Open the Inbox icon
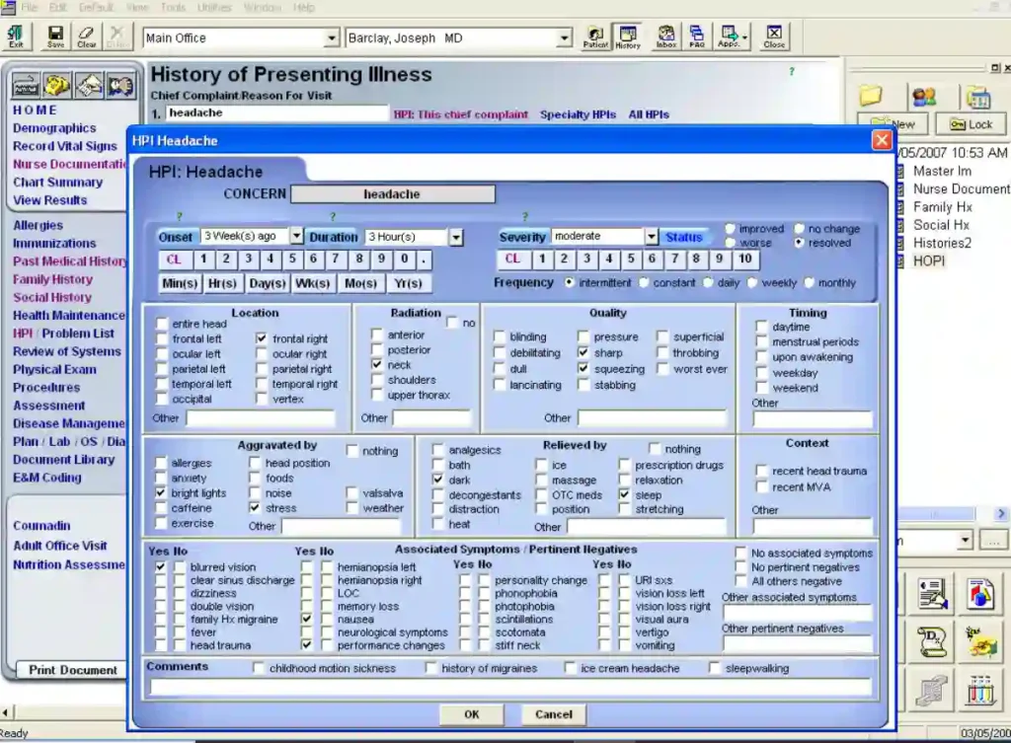The width and height of the screenshot is (1011, 743). click(x=665, y=37)
